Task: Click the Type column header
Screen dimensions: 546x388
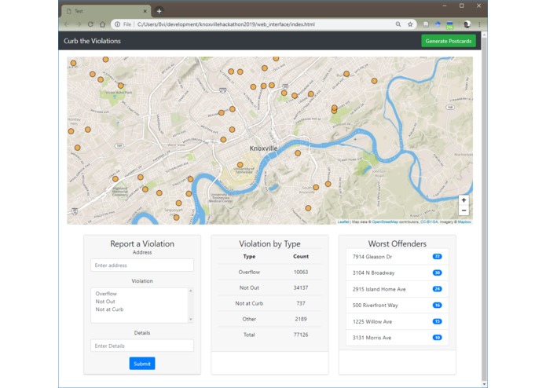Action: coord(249,257)
